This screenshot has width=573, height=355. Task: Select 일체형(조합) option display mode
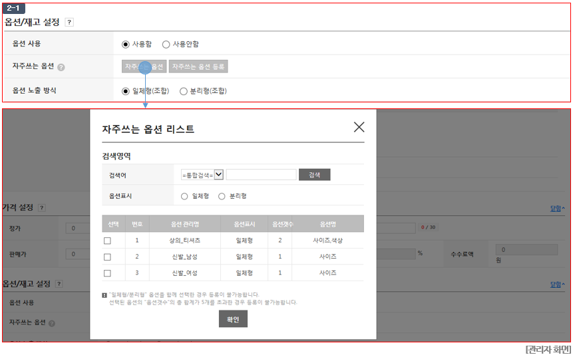point(126,91)
